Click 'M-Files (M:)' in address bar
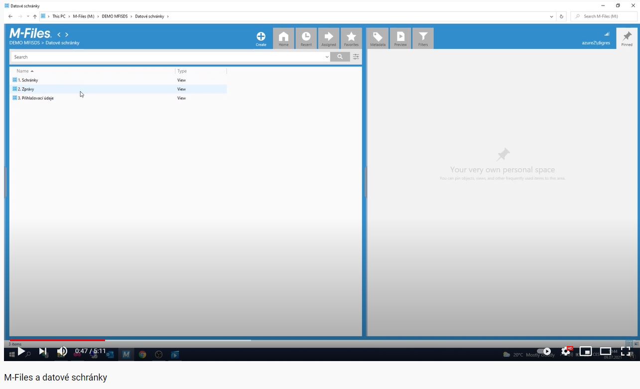 [x=84, y=16]
